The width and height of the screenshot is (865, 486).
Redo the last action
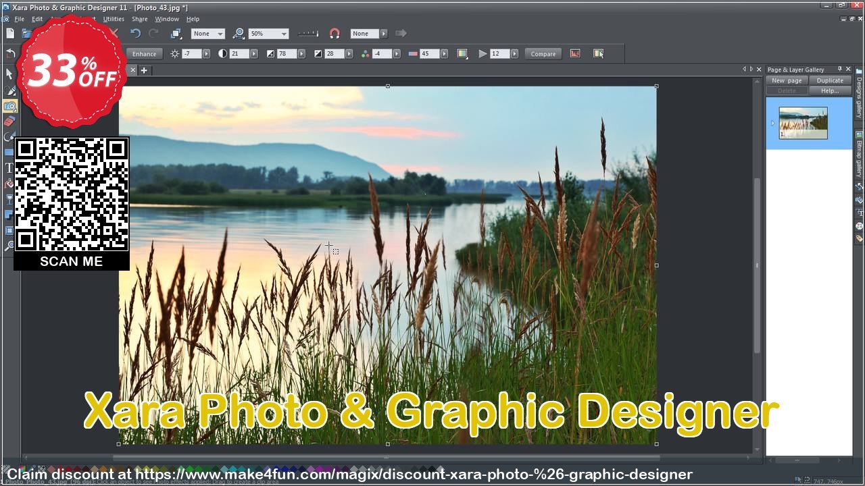coord(154,33)
